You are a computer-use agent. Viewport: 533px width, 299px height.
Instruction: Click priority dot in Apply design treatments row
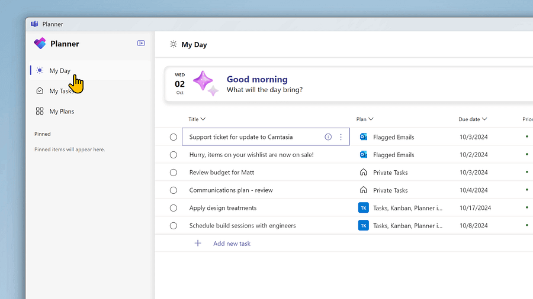(527, 207)
